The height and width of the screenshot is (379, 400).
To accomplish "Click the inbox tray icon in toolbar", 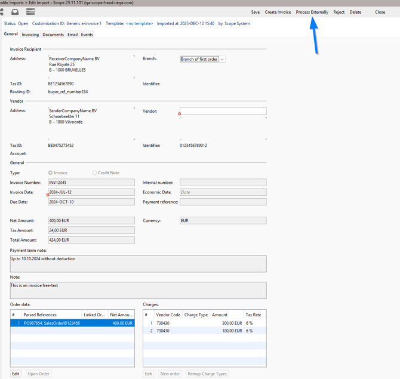I will click(15, 12).
